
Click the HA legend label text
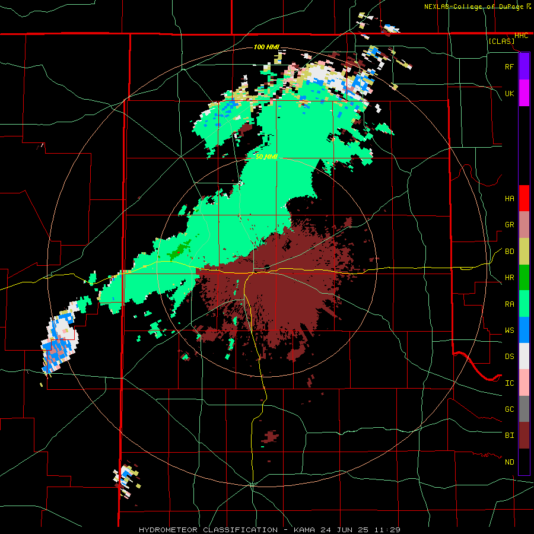(x=509, y=198)
